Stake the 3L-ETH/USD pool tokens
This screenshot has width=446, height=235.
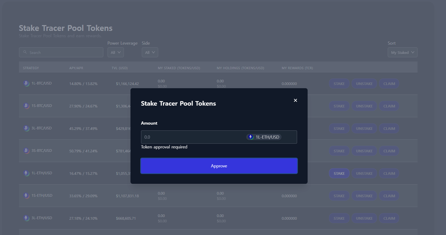point(339,218)
